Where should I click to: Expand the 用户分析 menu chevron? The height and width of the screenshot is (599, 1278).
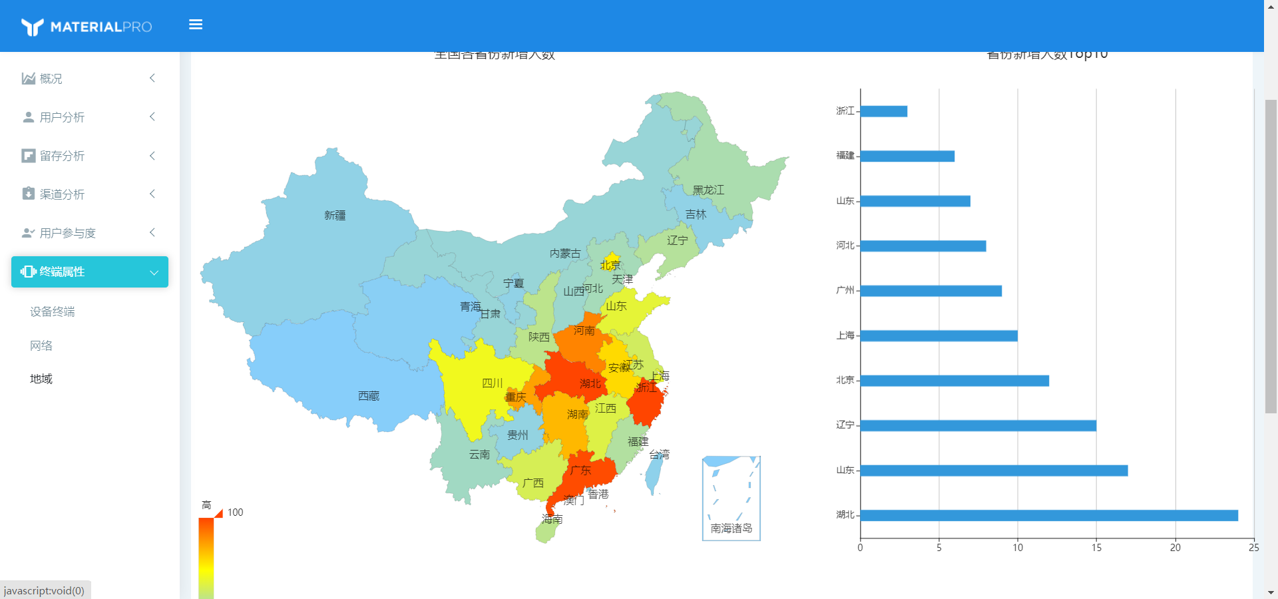(152, 116)
